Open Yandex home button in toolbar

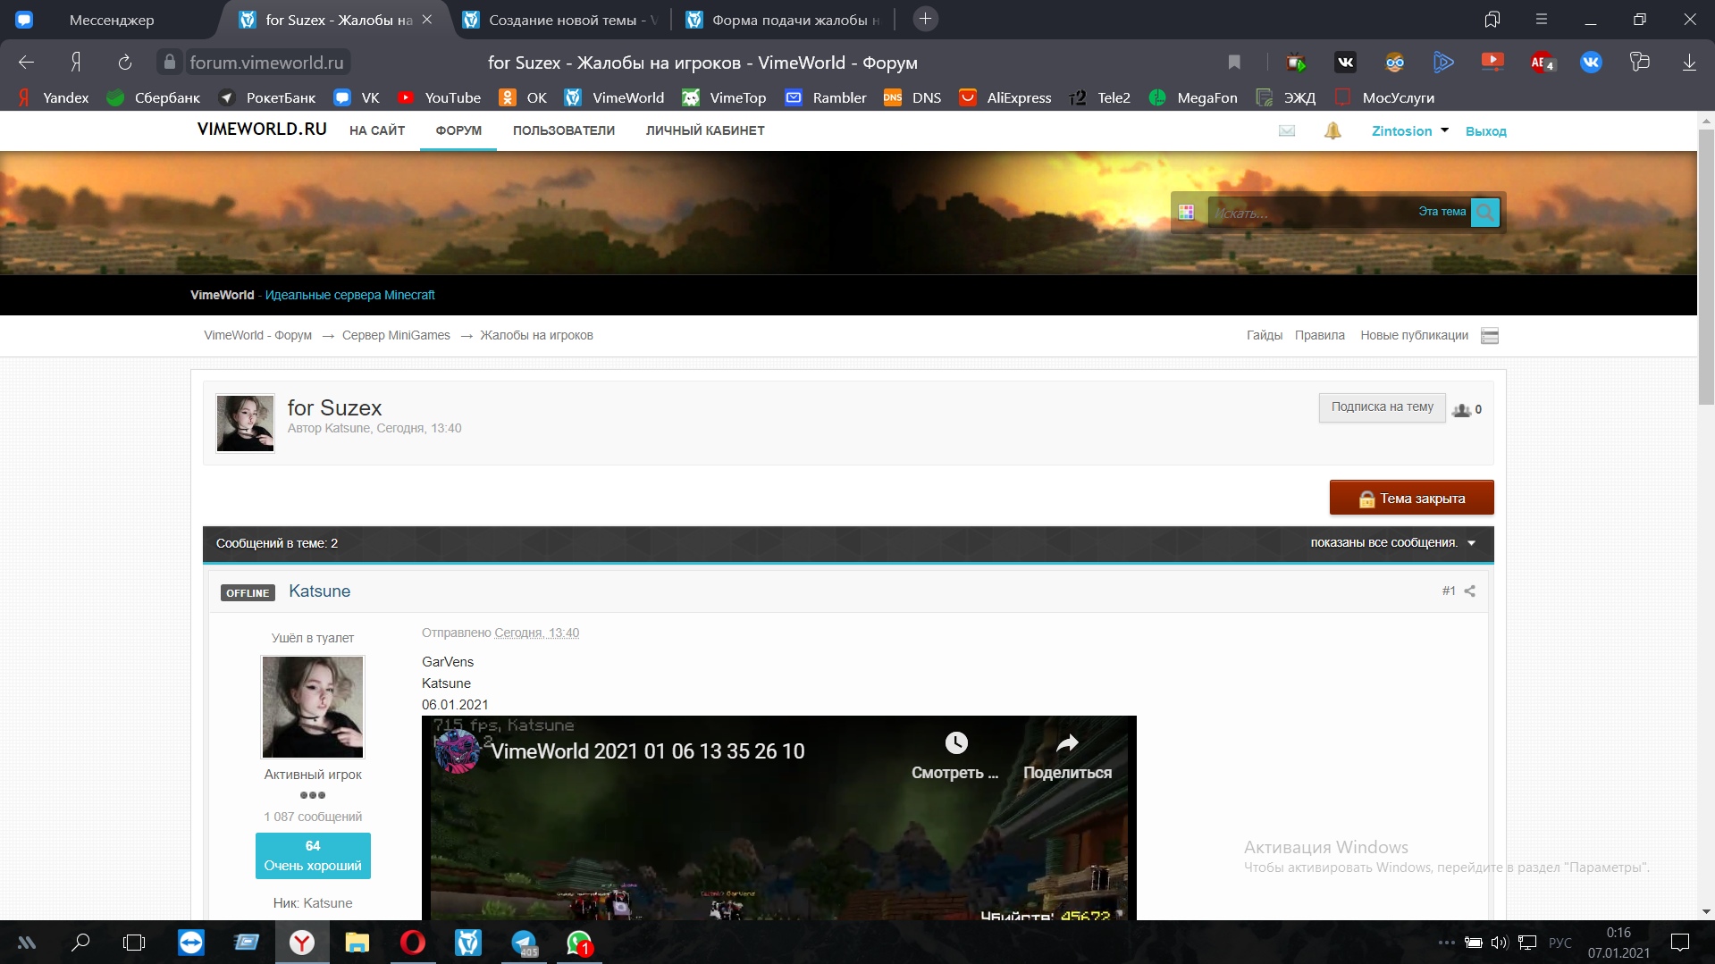point(76,63)
